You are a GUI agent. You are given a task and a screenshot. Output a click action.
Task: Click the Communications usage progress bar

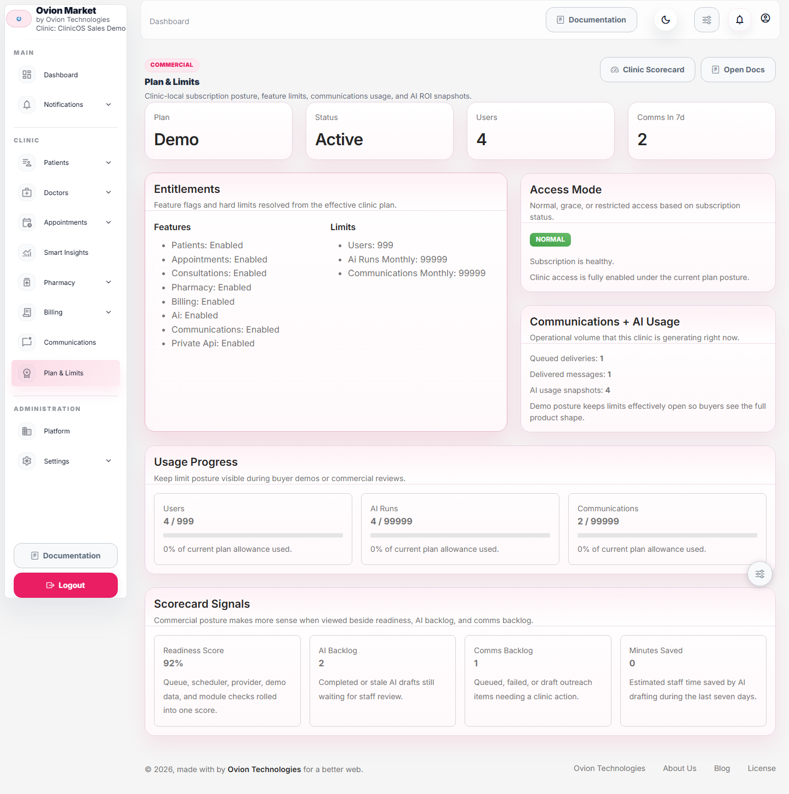tap(667, 535)
